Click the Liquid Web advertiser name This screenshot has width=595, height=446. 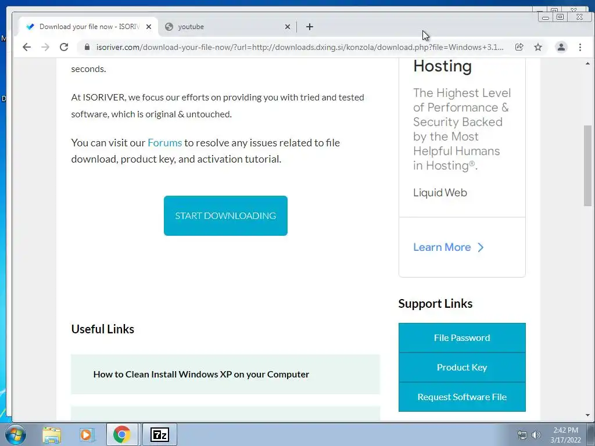point(440,193)
